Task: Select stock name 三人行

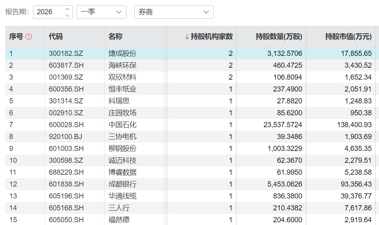Action: [x=119, y=208]
